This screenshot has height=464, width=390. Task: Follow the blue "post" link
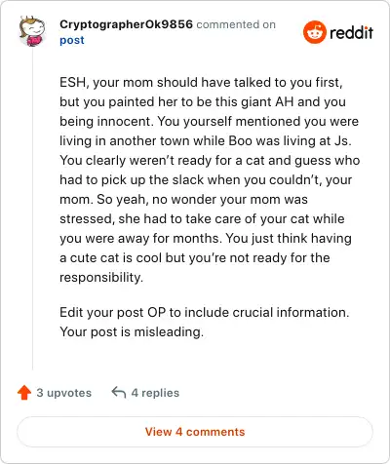[x=72, y=40]
